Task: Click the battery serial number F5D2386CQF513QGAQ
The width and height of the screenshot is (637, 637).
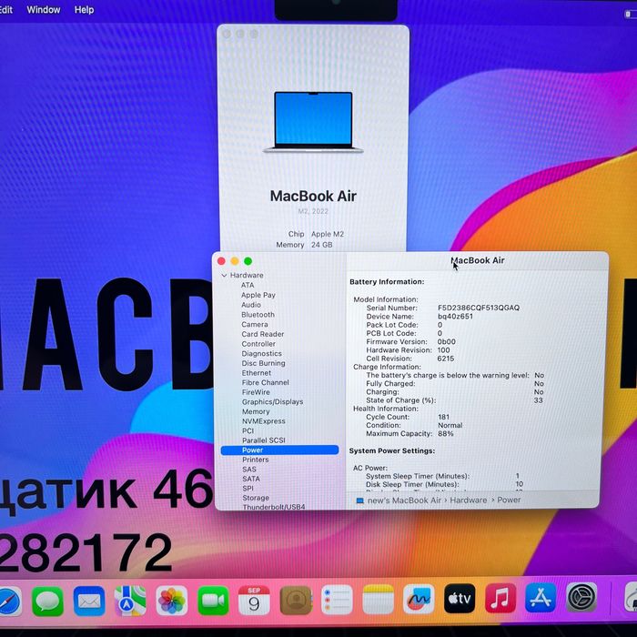Action: [479, 308]
